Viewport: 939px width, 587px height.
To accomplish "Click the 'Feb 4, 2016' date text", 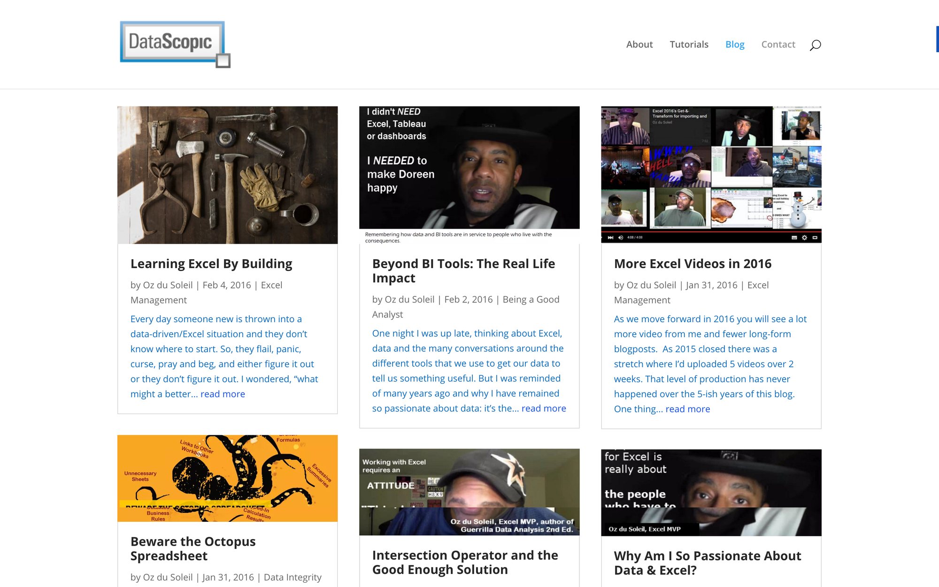I will [x=227, y=285].
